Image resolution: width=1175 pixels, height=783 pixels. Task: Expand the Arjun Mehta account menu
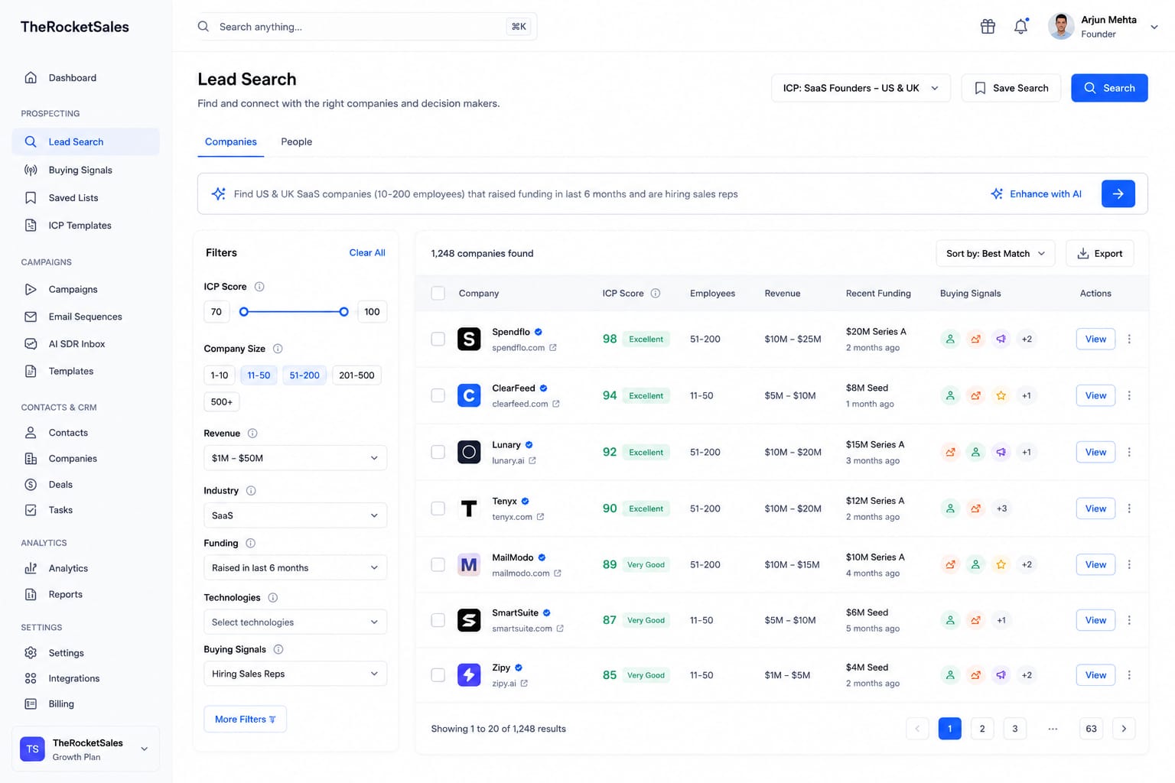pyautogui.click(x=1154, y=27)
